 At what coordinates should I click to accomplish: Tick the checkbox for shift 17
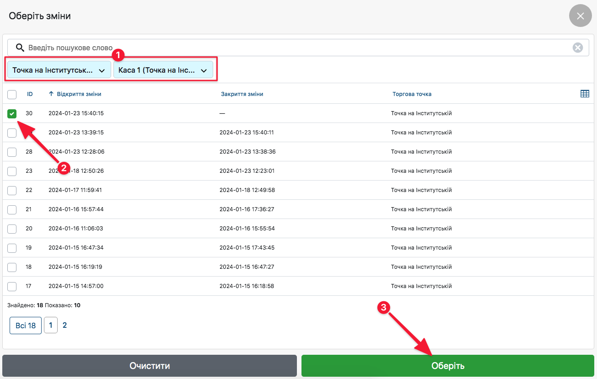[x=12, y=286]
